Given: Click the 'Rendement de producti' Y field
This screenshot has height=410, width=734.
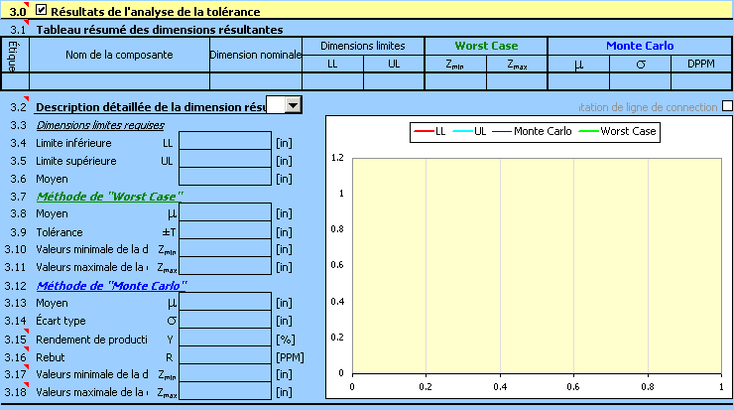Looking at the screenshot, I should pos(225,338).
